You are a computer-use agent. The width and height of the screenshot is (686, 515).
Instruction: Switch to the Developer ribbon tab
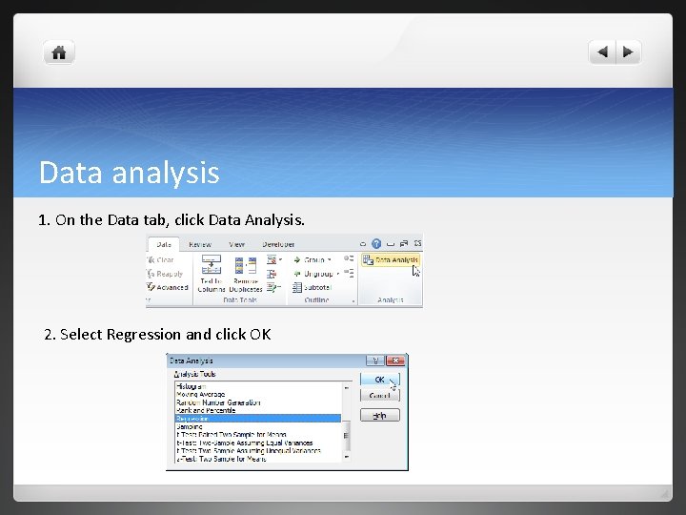tap(278, 244)
